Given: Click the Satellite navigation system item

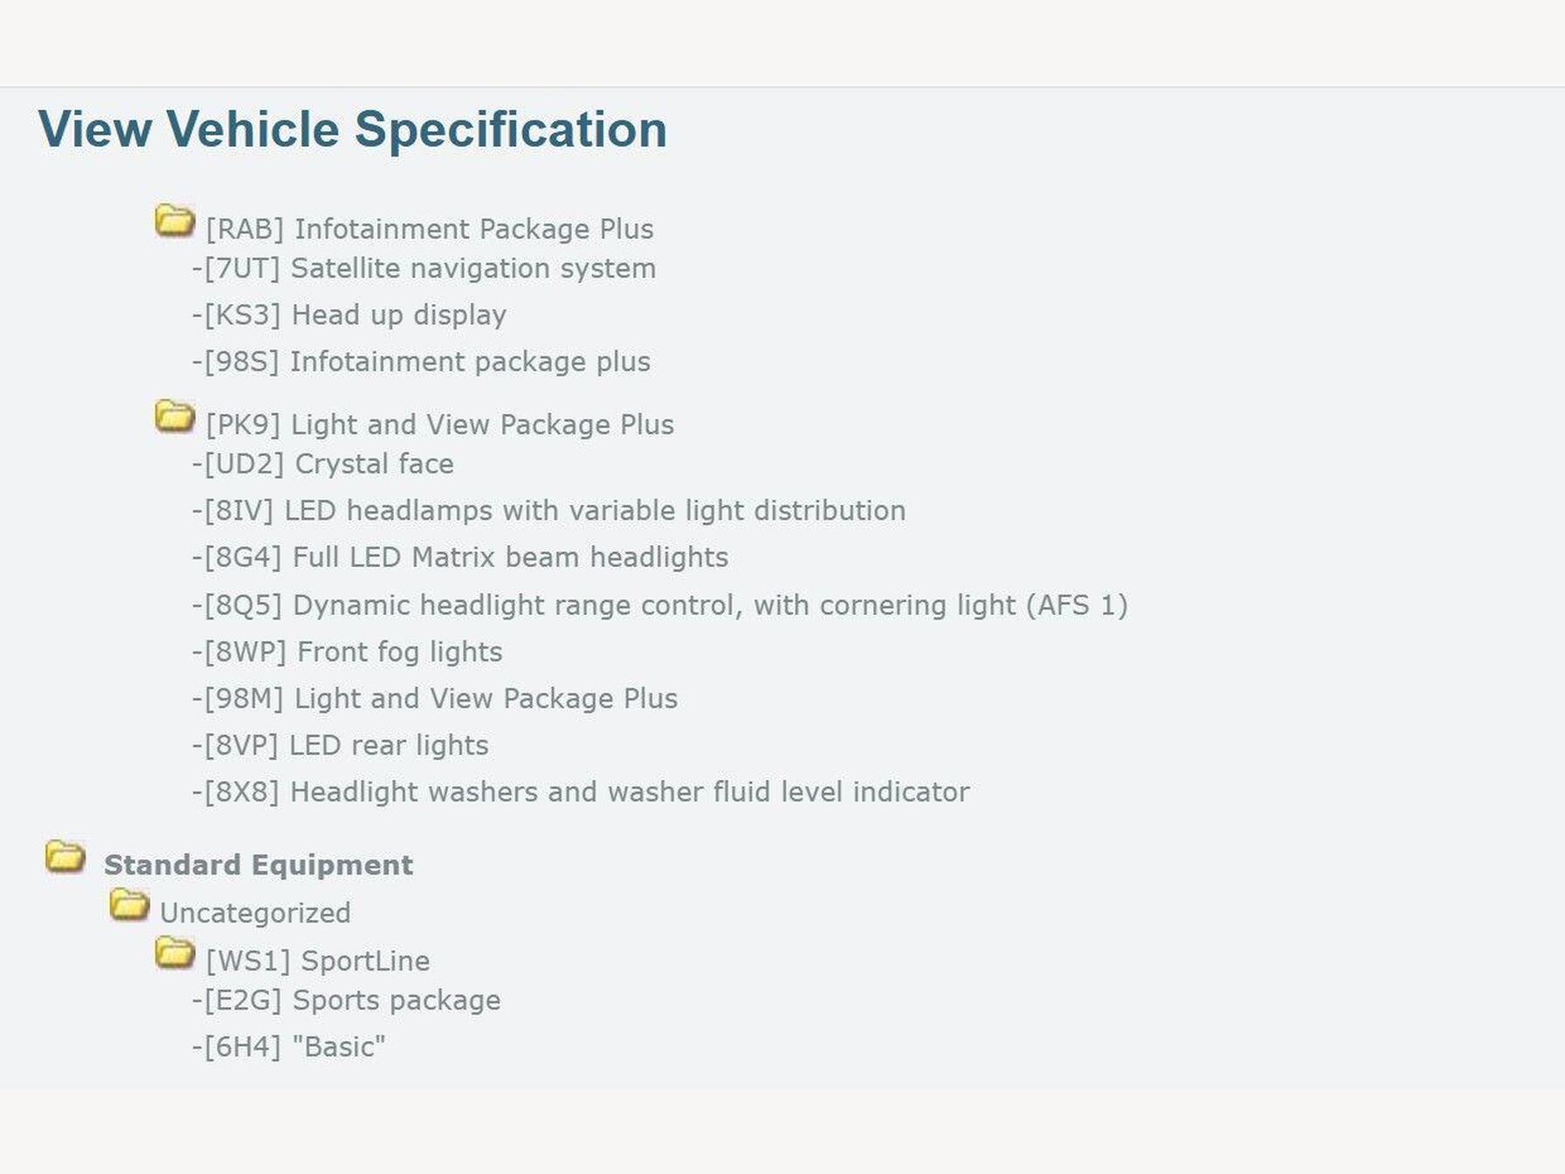Looking at the screenshot, I should pos(424,268).
